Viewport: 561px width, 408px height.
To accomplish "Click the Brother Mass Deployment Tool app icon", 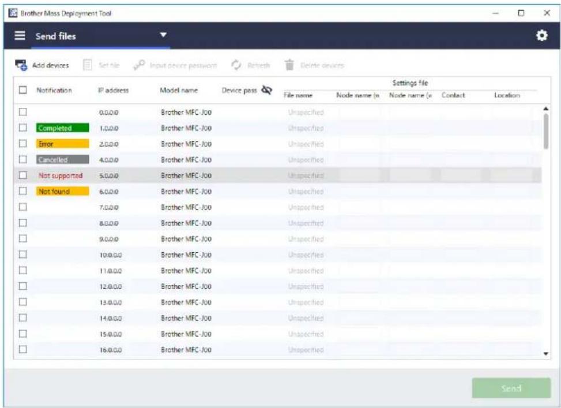I will 13,13.
